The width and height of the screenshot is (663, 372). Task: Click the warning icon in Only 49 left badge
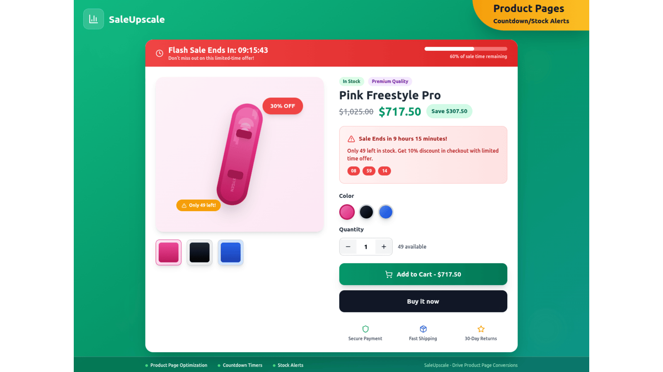184,205
